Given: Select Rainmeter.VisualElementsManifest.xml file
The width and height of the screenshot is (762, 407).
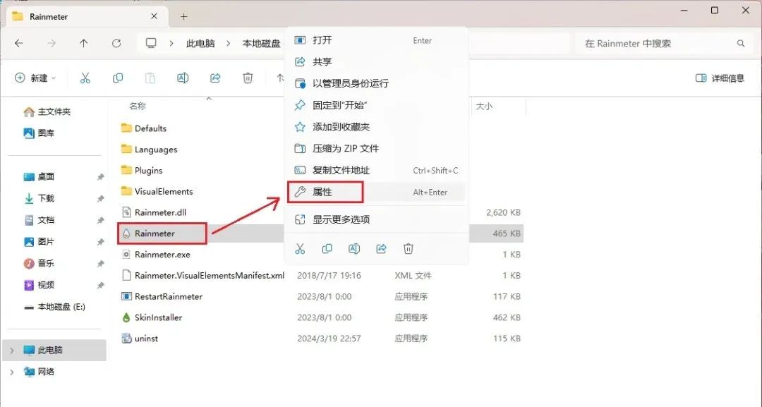Looking at the screenshot, I should pyautogui.click(x=202, y=275).
